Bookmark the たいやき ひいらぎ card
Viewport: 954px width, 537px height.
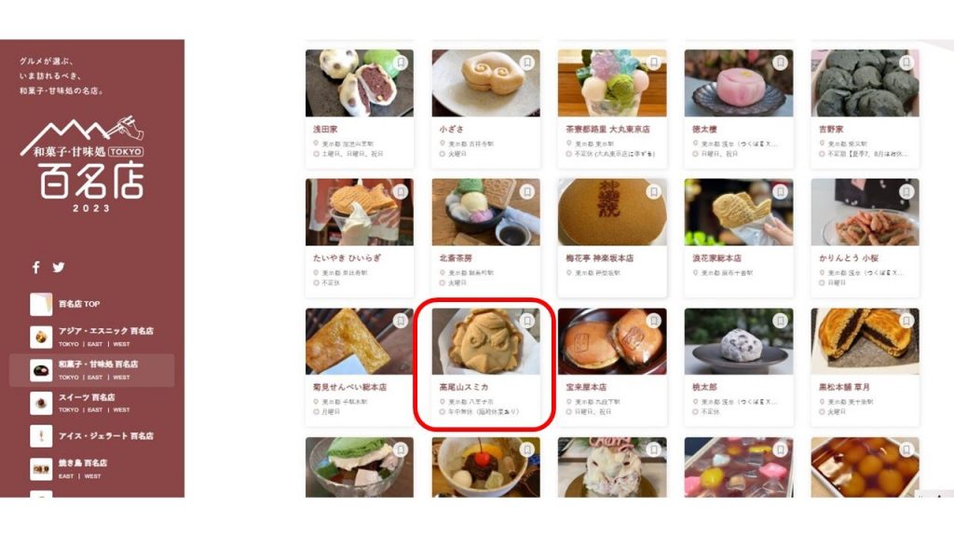click(401, 192)
